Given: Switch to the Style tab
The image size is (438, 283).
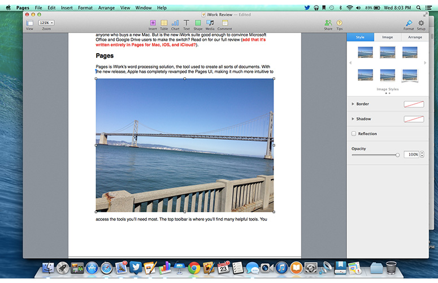Looking at the screenshot, I should pyautogui.click(x=361, y=37).
